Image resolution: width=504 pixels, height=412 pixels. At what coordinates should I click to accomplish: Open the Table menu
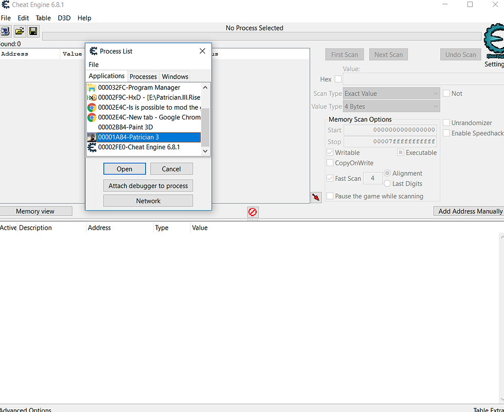click(x=43, y=18)
